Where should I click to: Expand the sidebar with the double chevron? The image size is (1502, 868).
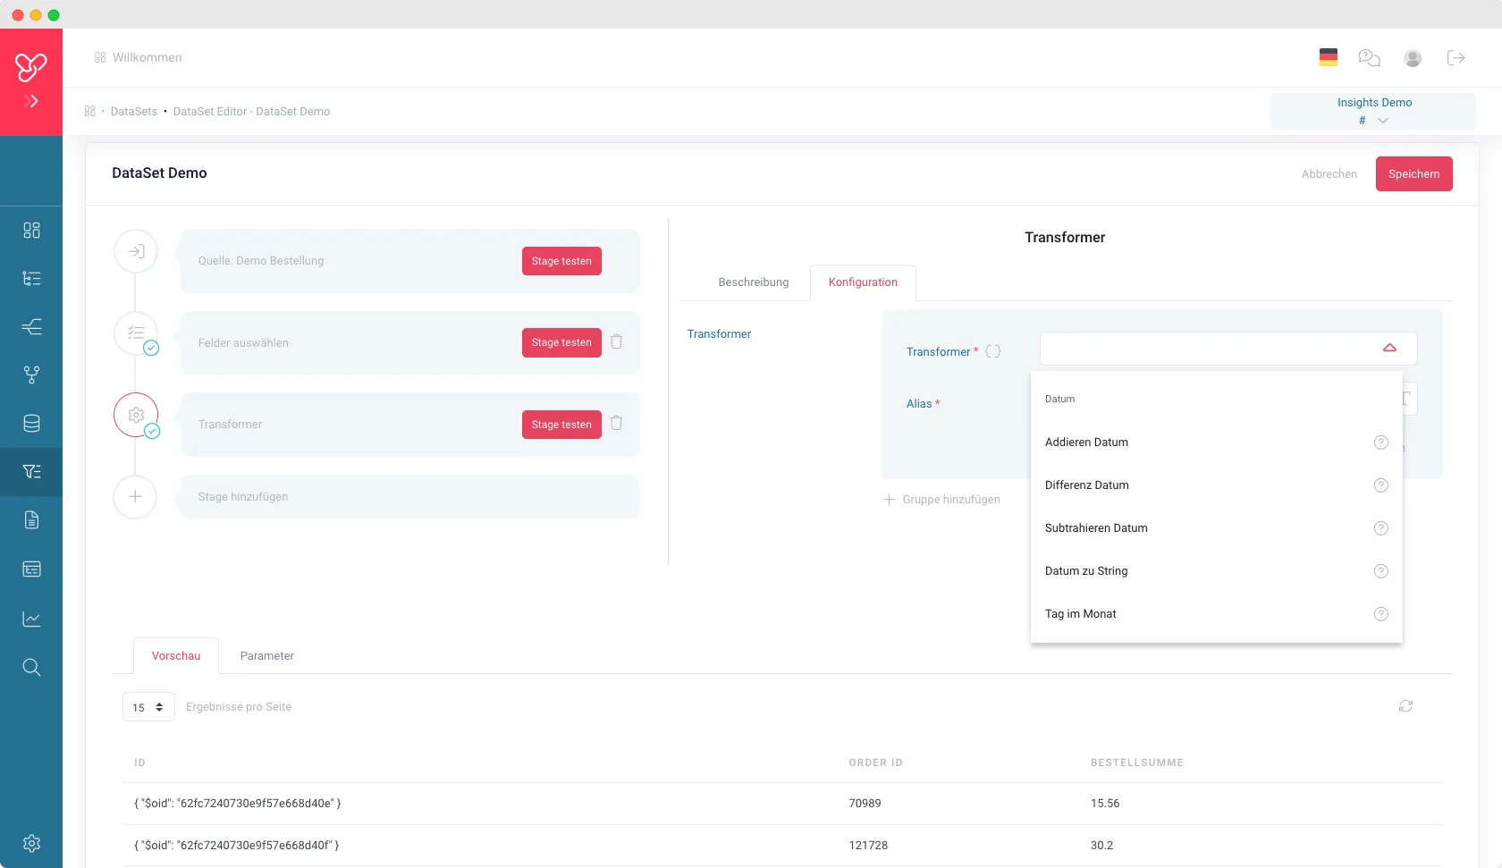[x=31, y=101]
